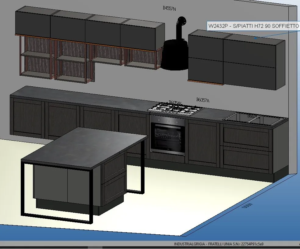Select the island countertop
Screen dimensions: 300x249
(85, 146)
